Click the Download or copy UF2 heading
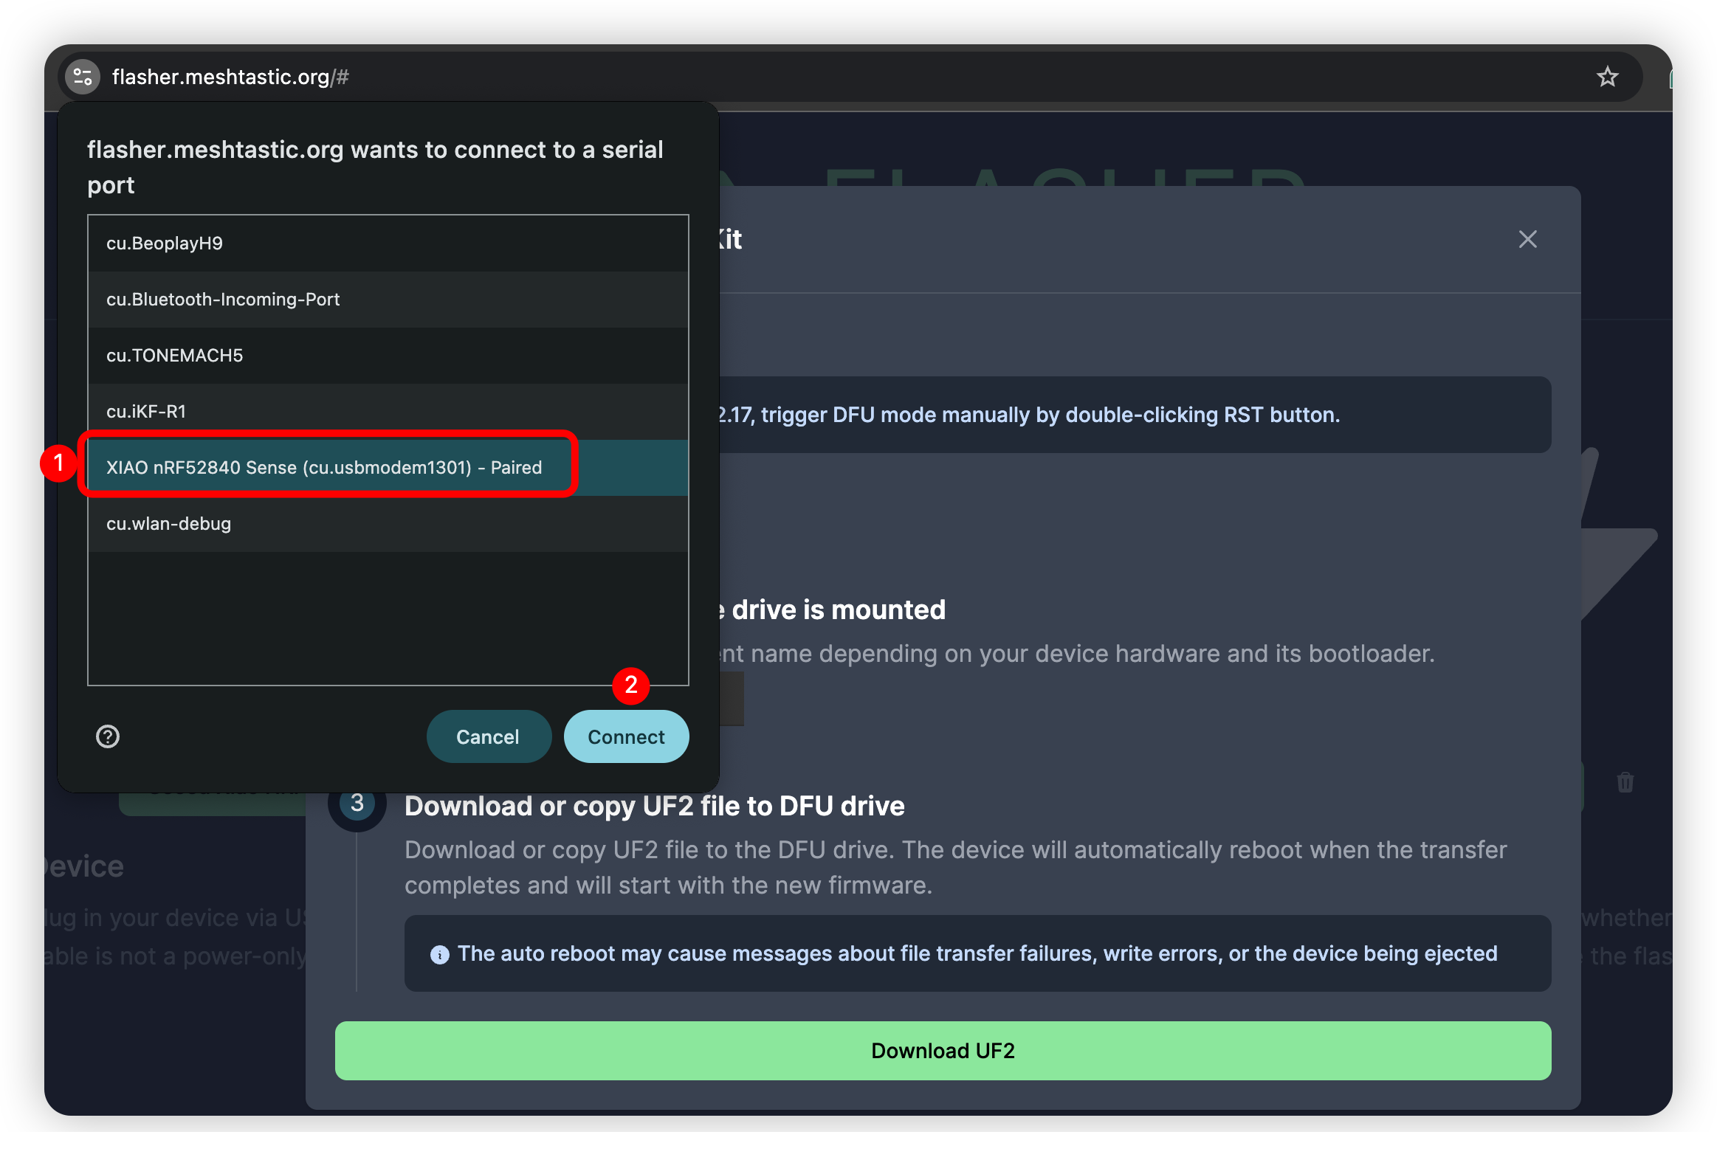This screenshot has height=1160, width=1717. point(654,806)
